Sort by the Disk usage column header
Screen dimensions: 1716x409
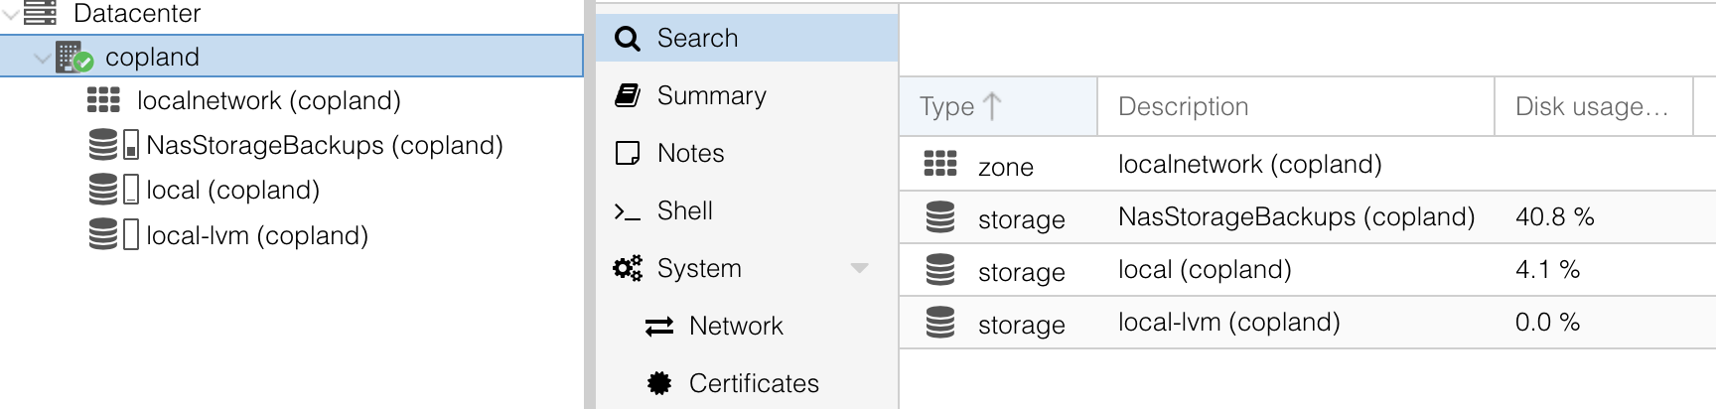point(1592,106)
